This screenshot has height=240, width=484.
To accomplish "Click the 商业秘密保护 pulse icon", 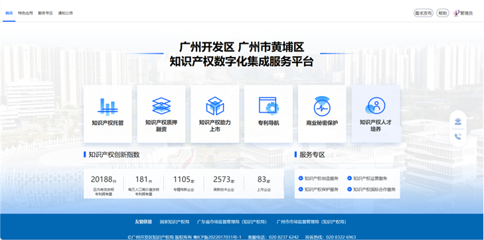I will pos(322,106).
